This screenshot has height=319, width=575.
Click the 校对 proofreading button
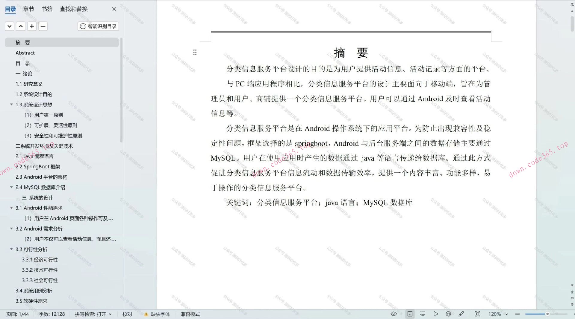(127, 314)
